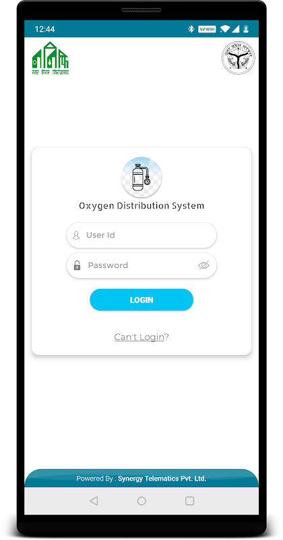Focus the Password input field

(141, 265)
